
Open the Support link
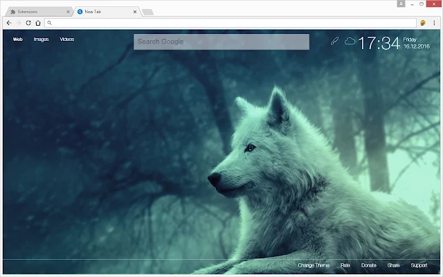[419, 265]
